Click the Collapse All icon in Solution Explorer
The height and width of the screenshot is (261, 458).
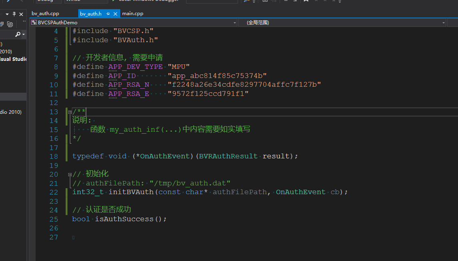[2, 24]
